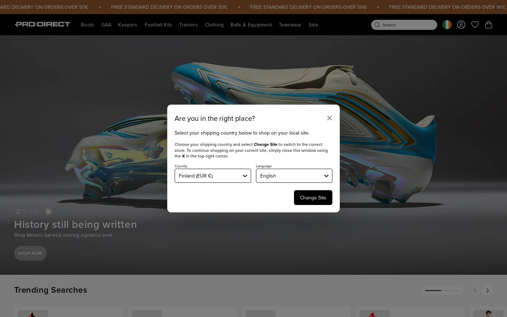Click the SHOP NOW button
This screenshot has width=507, height=317.
30,253
